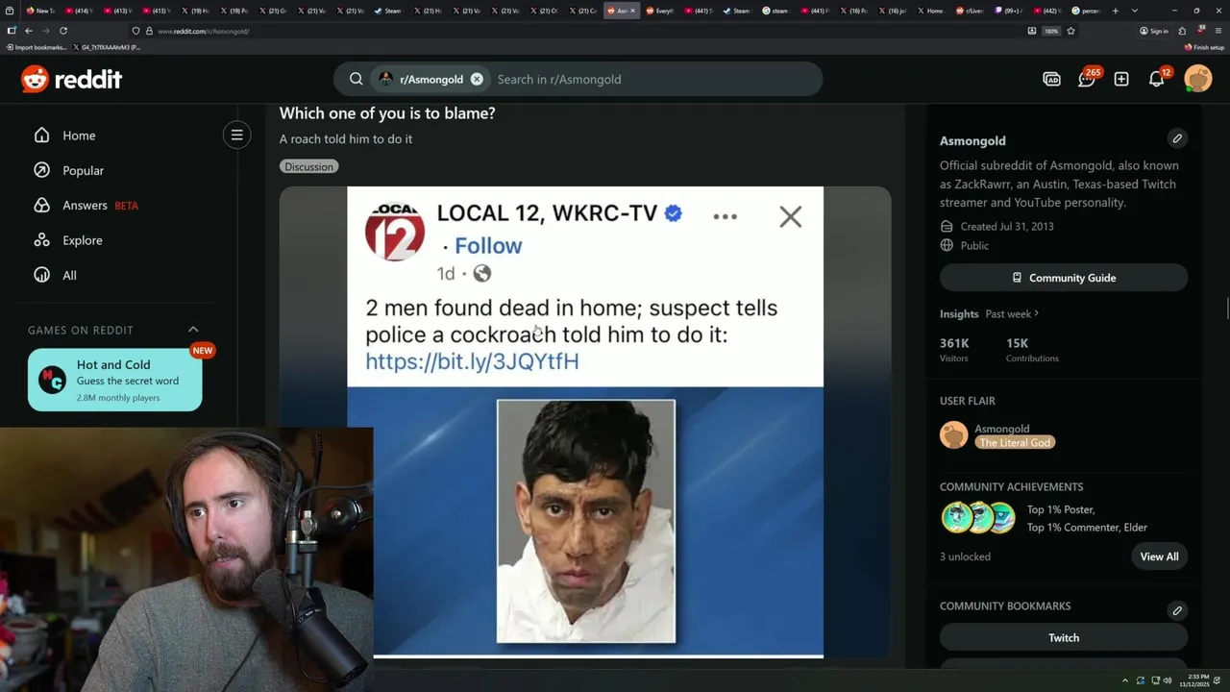
Task: Open the Twitch community bookmark
Action: 1064,637
